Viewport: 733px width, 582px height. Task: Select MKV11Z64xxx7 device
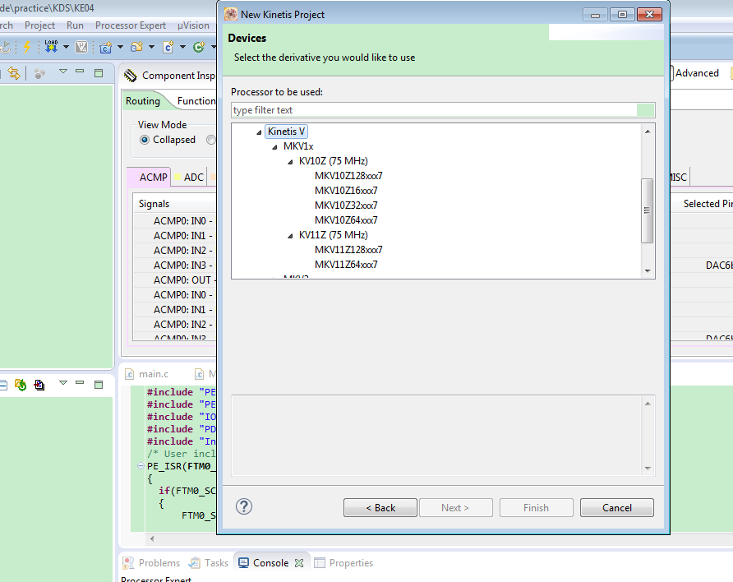tap(346, 265)
